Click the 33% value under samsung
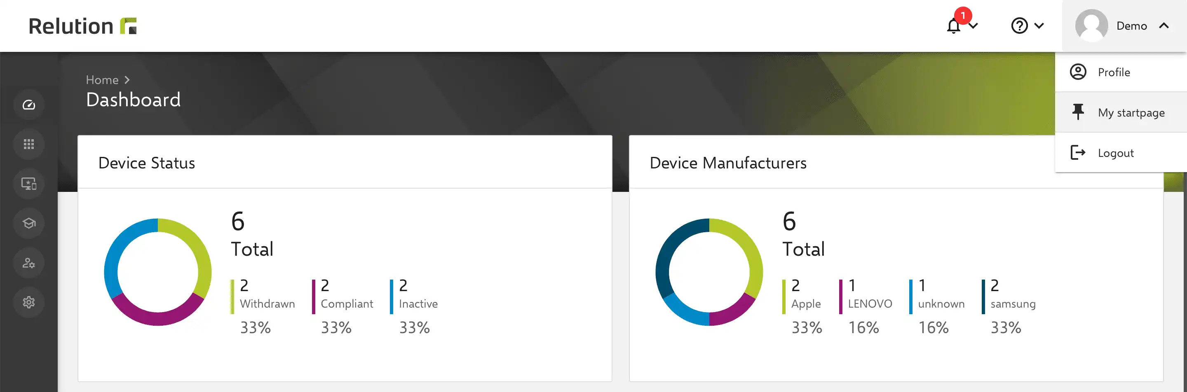 (x=1006, y=328)
